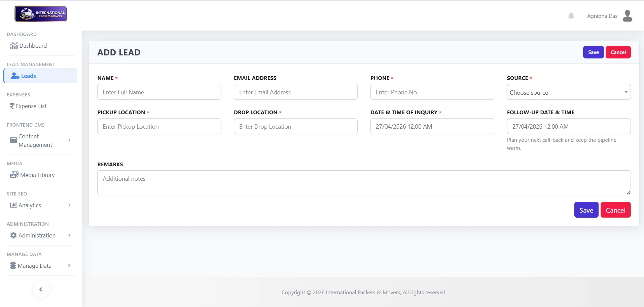Click the Dashboard chart icon
This screenshot has height=307, width=644.
14,46
